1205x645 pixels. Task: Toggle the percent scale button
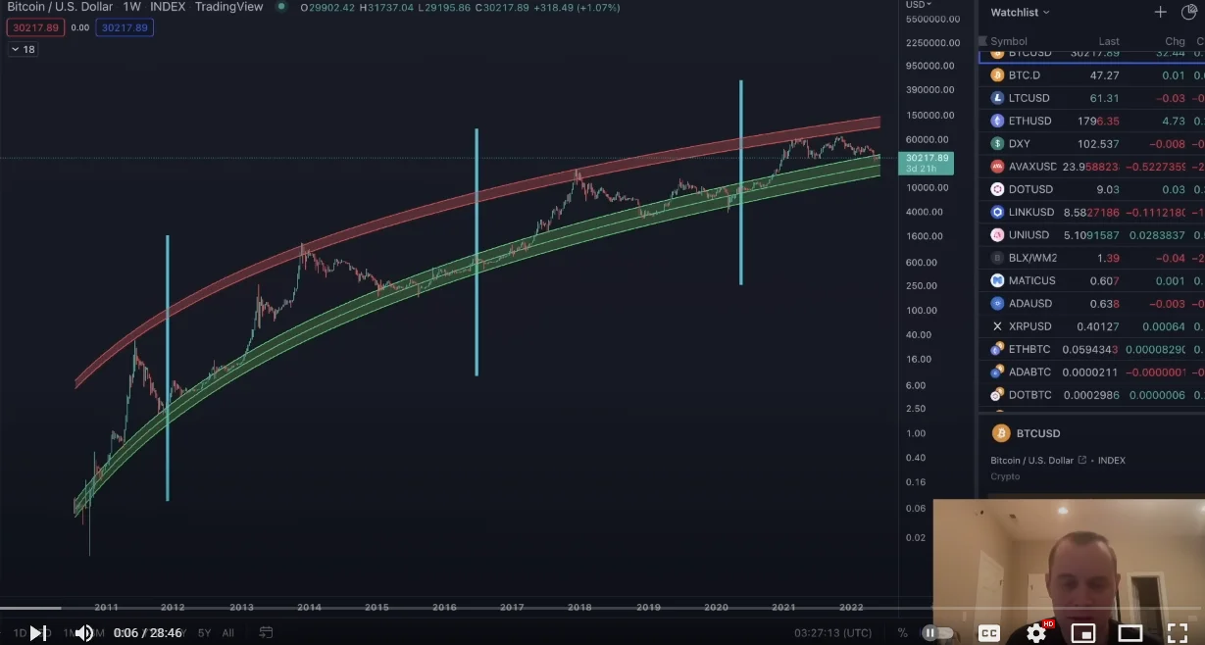[902, 633]
